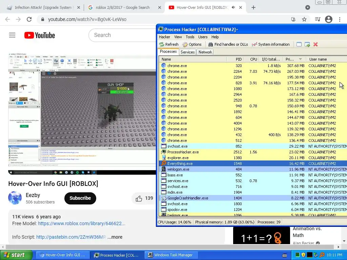Select the services.exe process row

pyautogui.click(x=253, y=181)
